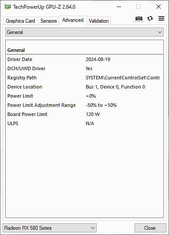Click the +0% power limit value
Viewport: 169px width, 235px height.
click(91, 96)
